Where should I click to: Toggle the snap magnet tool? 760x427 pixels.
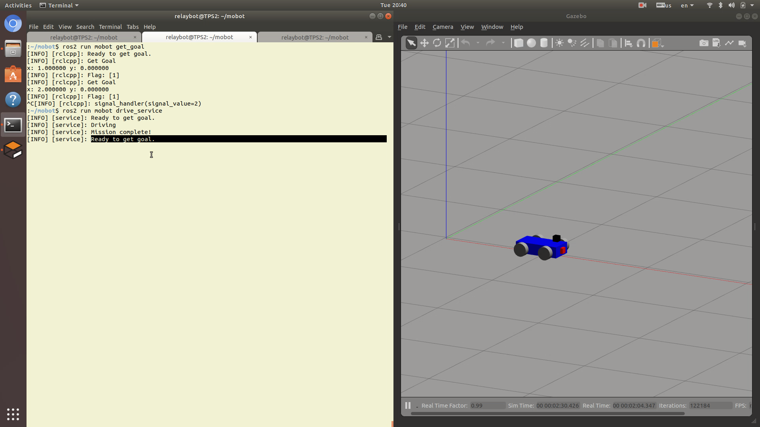[641, 43]
